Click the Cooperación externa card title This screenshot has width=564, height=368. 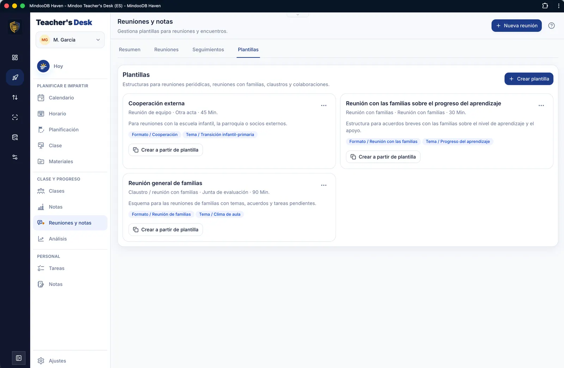coord(157,103)
